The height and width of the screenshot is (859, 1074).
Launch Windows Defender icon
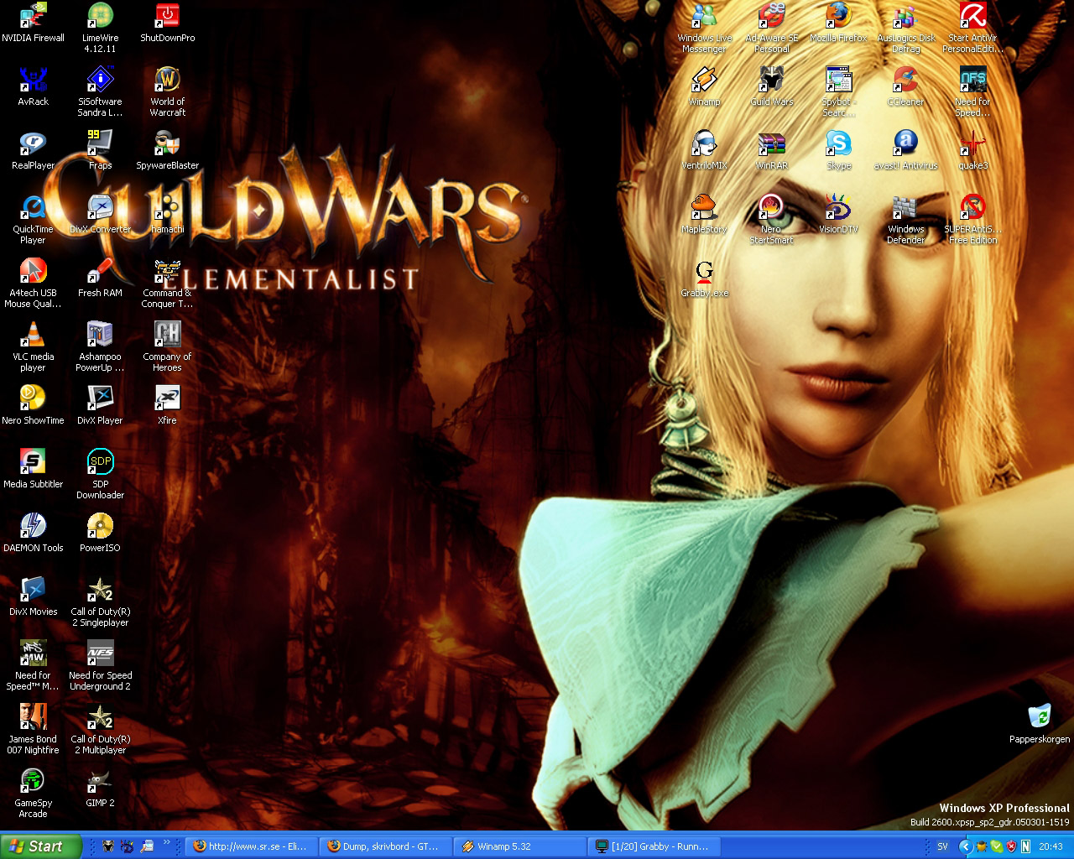coord(905,220)
